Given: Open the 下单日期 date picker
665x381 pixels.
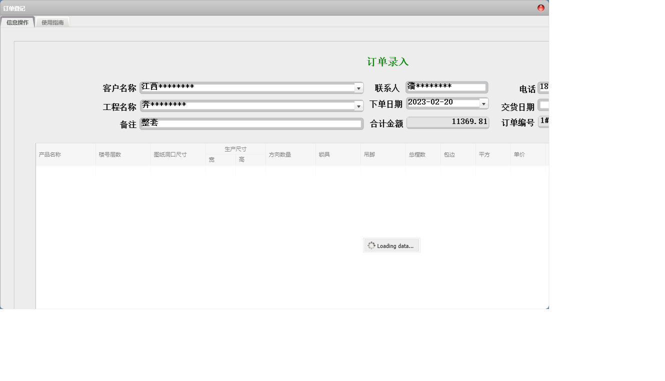Looking at the screenshot, I should (482, 103).
